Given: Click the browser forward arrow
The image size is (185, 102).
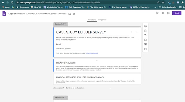Looking at the screenshot, I should (x=8, y=2).
